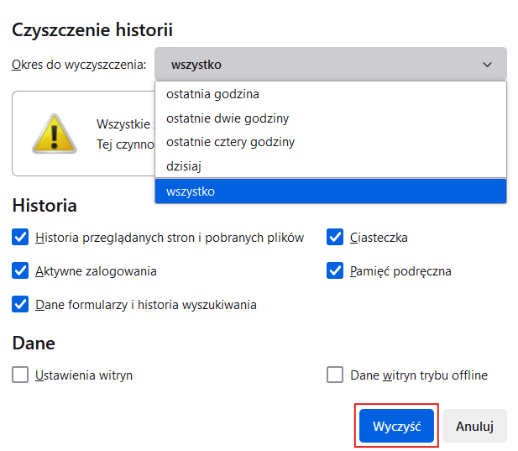The height and width of the screenshot is (451, 518).
Task: Click the Wyczyść button
Action: pyautogui.click(x=396, y=426)
